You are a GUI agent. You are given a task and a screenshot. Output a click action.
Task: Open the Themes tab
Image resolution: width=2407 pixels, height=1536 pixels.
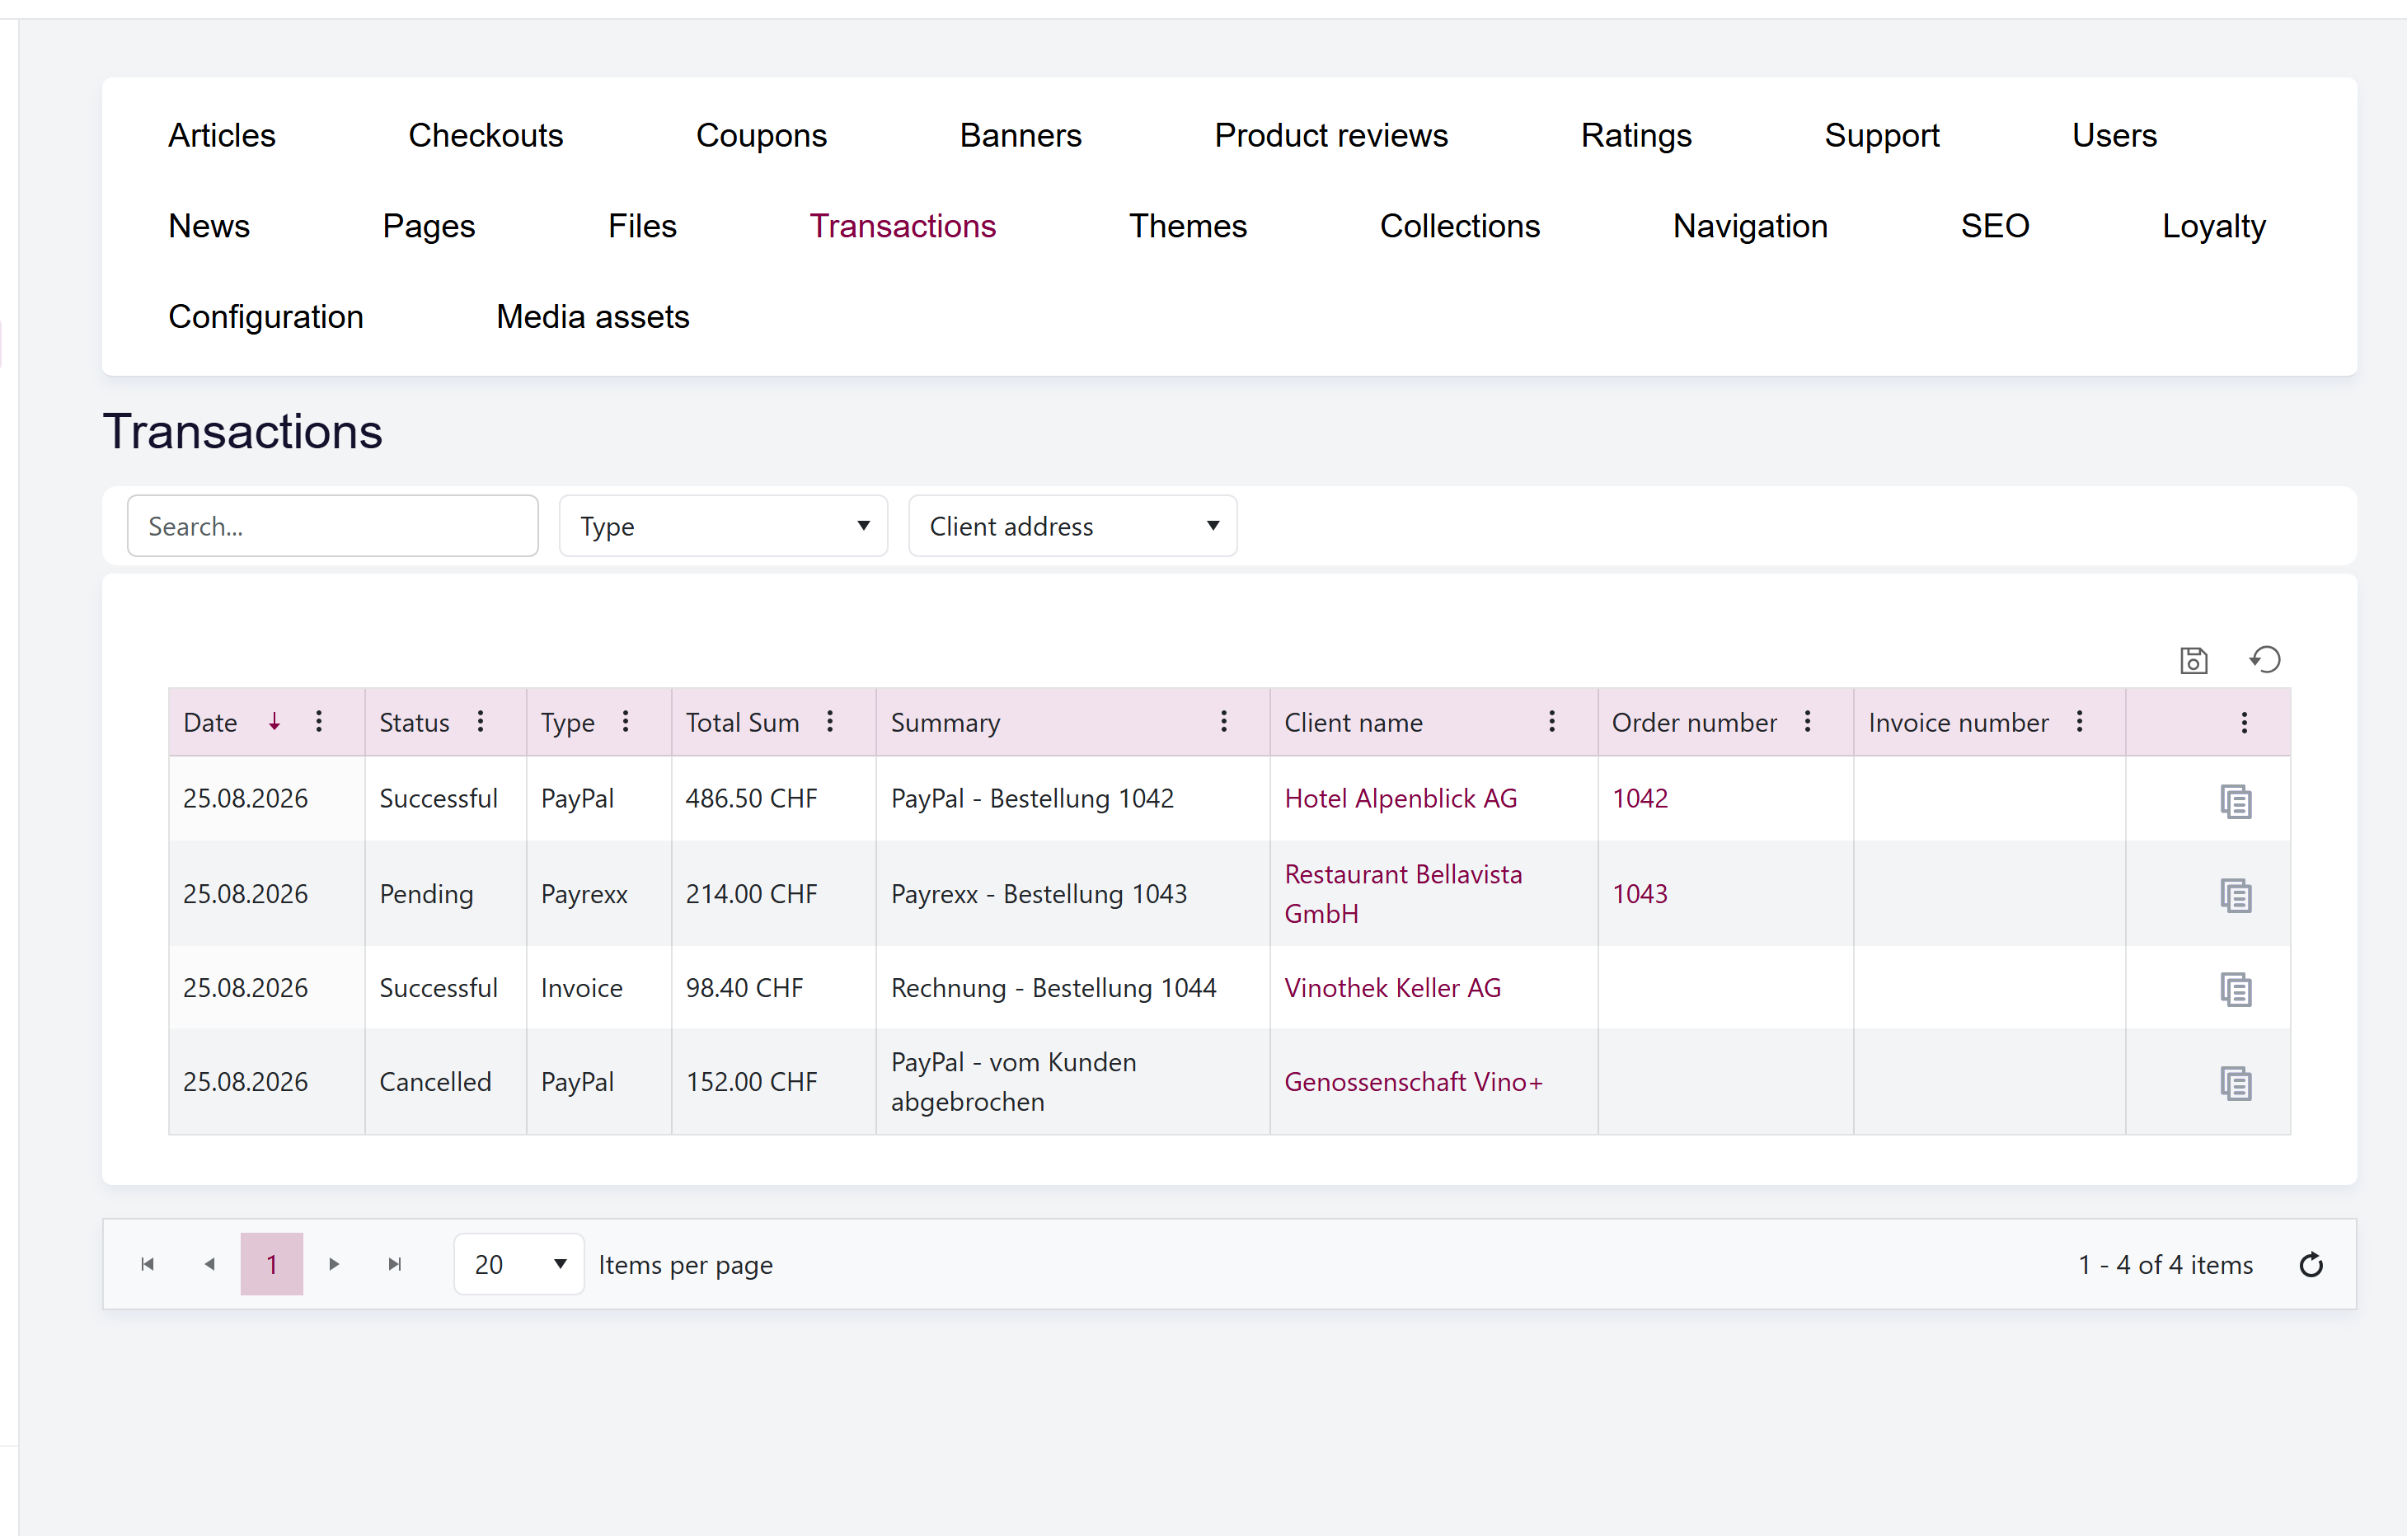(x=1189, y=226)
